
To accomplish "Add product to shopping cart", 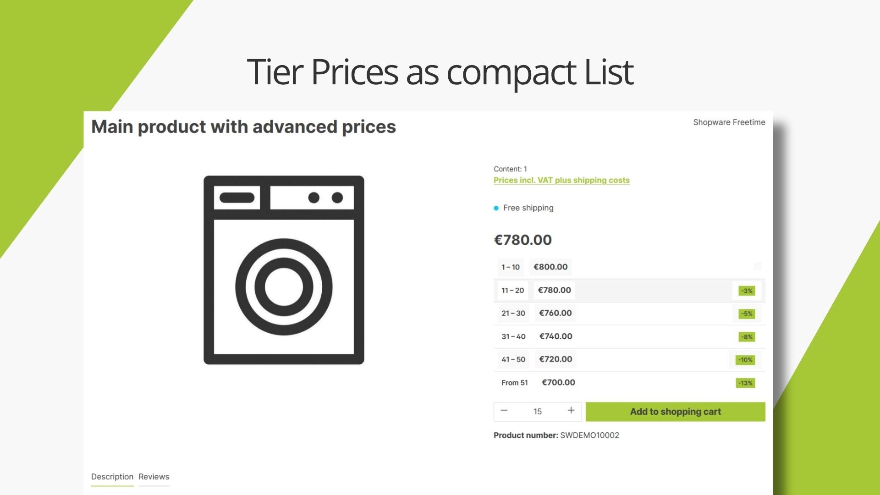I will coord(675,412).
